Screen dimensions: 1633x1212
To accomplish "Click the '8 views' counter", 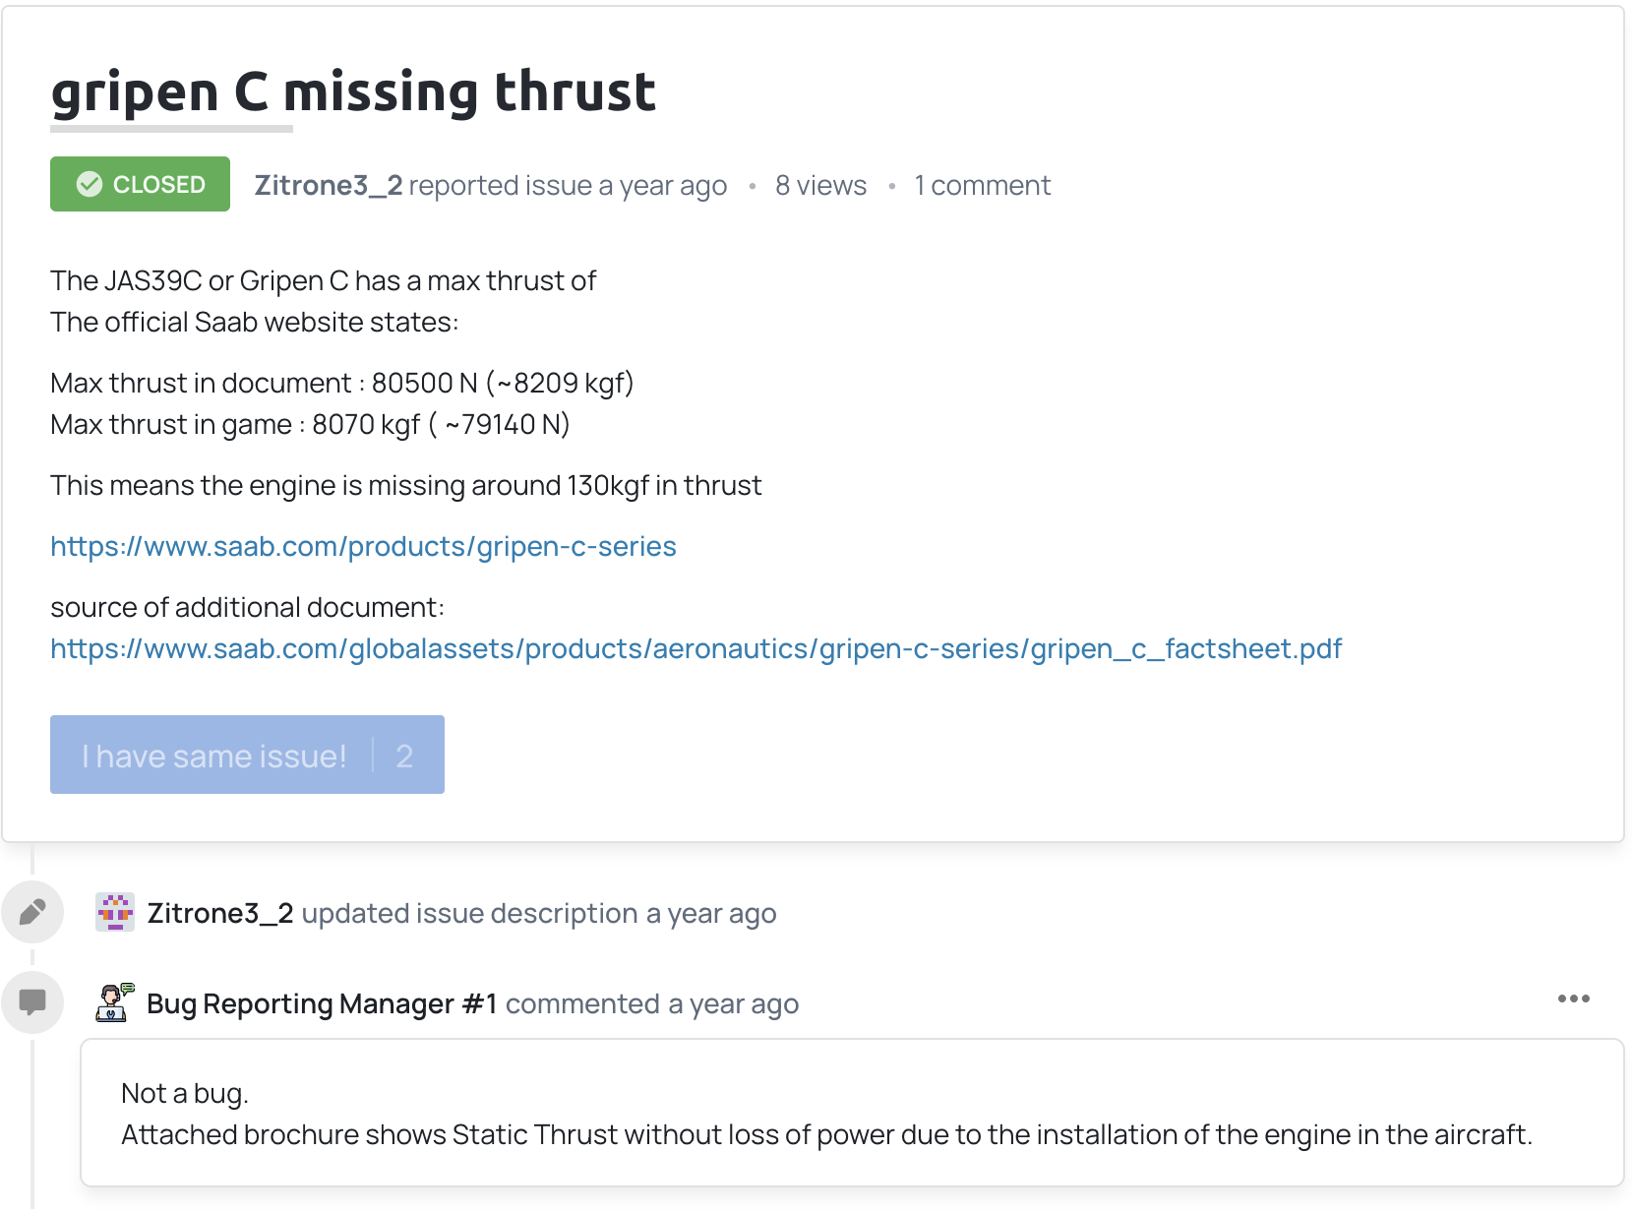I will point(820,185).
